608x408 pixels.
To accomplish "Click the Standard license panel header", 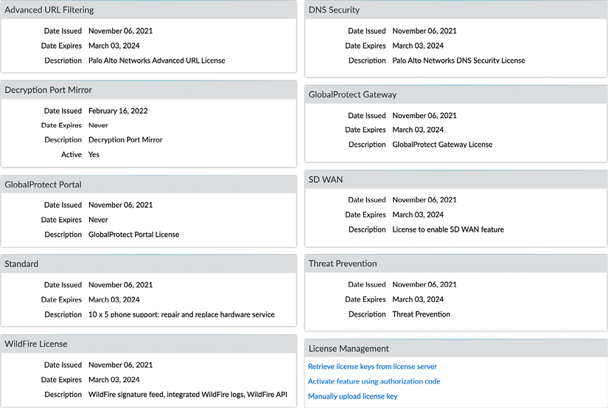I will point(149,264).
